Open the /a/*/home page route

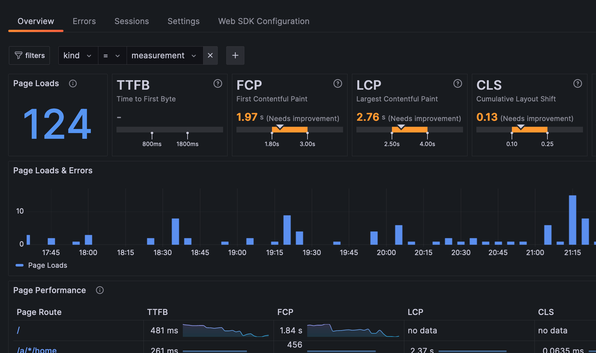pyautogui.click(x=37, y=350)
